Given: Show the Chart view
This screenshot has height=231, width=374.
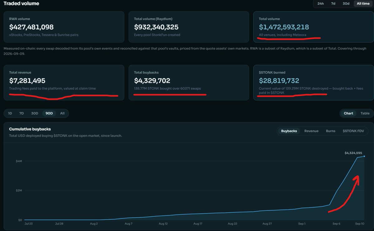Looking at the screenshot, I should 348,113.
